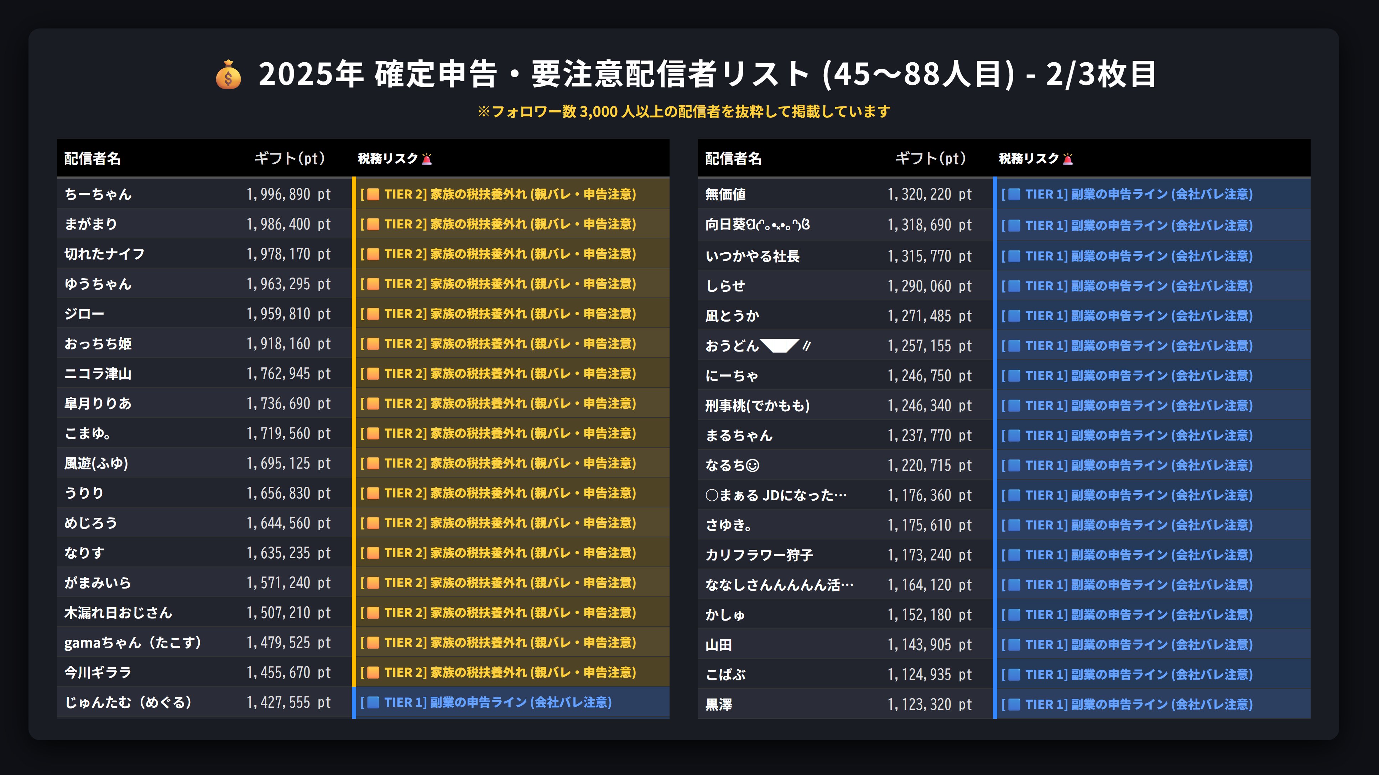Select the 木漏れ日おじさん streamer name
This screenshot has height=775, width=1379.
118,613
